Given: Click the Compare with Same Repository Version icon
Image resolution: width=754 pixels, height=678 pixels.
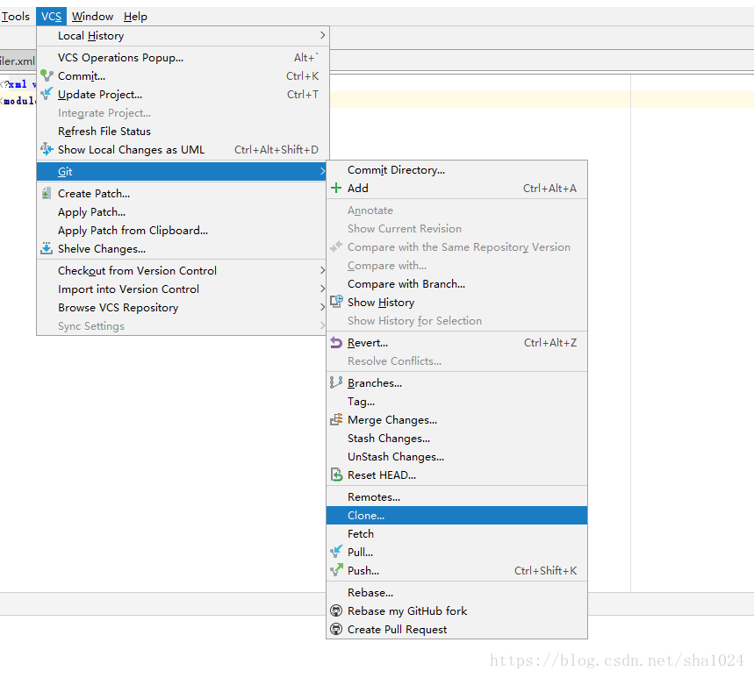Looking at the screenshot, I should click(x=336, y=247).
